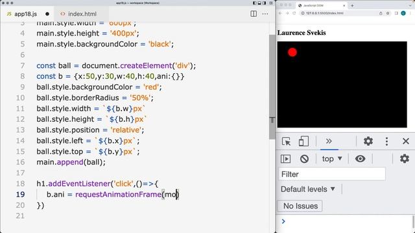Screen dimensions: 415x233
Task: Toggle the primary sidebar layout icon
Action: (x=255, y=3)
